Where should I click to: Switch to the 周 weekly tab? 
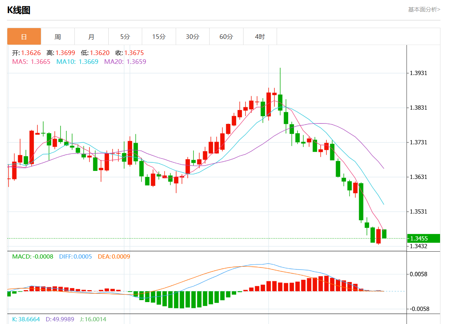point(58,37)
